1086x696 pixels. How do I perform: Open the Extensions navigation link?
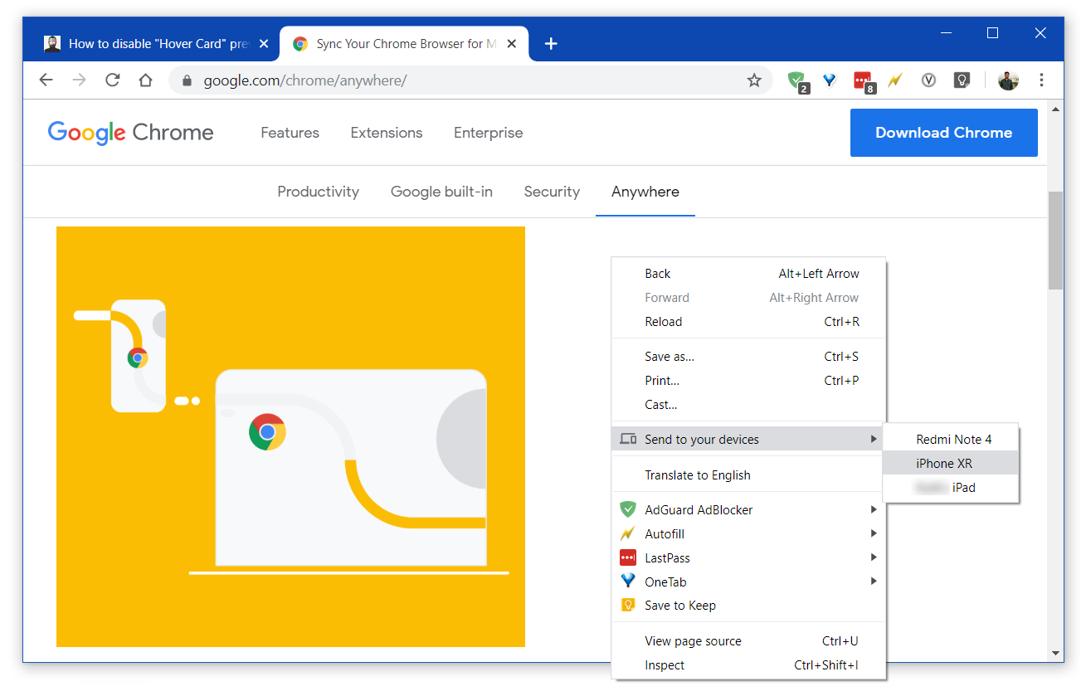(387, 133)
